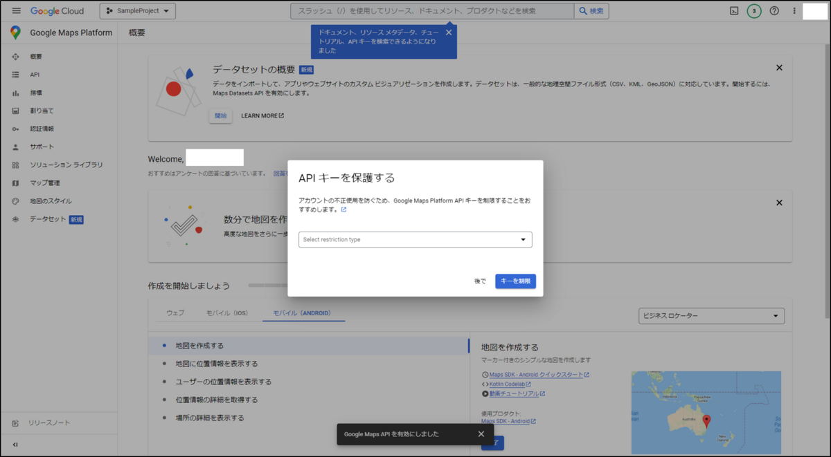Image resolution: width=831 pixels, height=457 pixels.
Task: Open the LEARN MORE link
Action: point(262,115)
